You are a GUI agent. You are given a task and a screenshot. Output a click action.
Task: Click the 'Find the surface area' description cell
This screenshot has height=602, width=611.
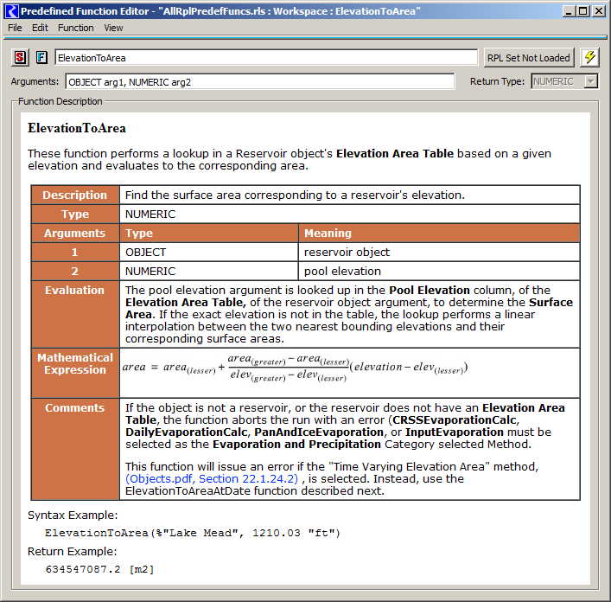click(x=350, y=195)
